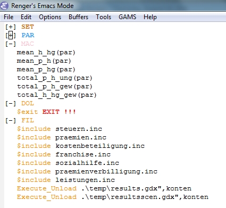Click the Execute_Unload results.gdx line
Image resolution: width=226 pixels, height=208 pixels.
pyautogui.click(x=104, y=188)
